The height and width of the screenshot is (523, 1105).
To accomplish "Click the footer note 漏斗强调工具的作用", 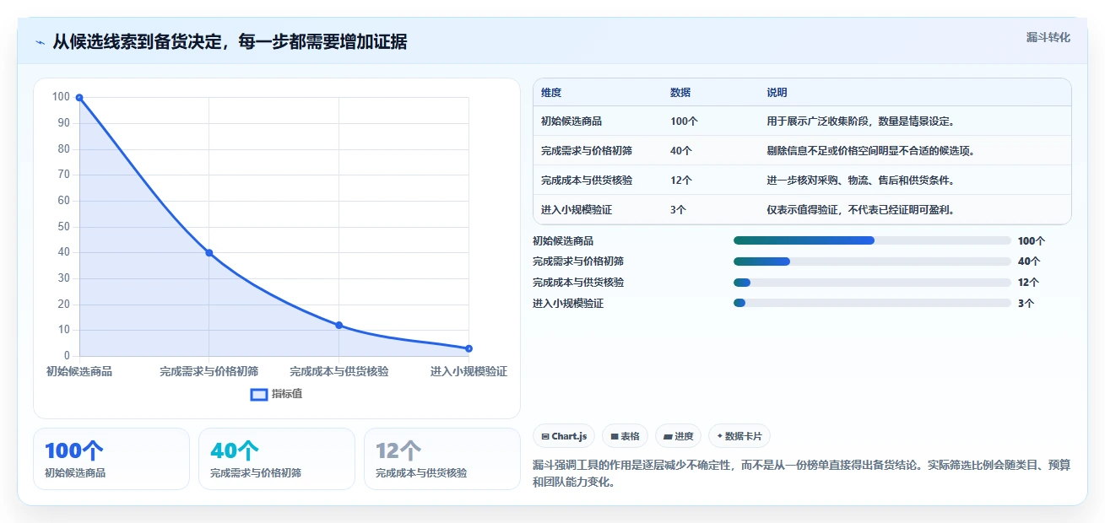I will (x=802, y=473).
